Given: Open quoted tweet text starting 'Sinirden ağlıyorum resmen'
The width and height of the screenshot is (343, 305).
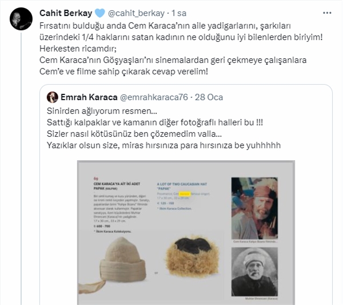Looking at the screenshot, I should pos(163,128).
